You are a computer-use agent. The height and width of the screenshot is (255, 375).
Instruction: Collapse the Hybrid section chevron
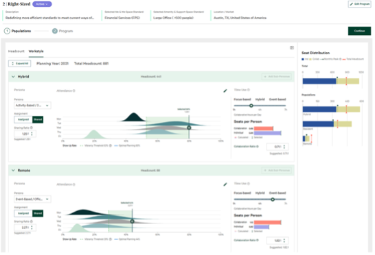point(13,77)
